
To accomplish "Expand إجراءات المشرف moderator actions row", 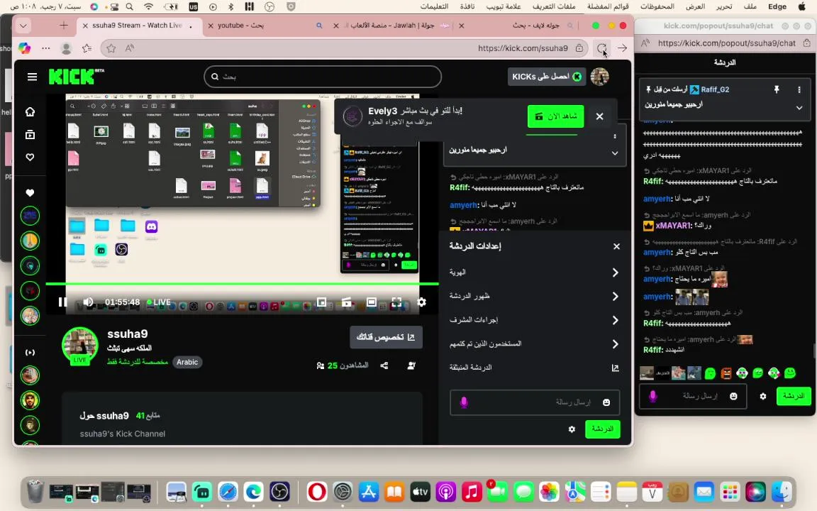I will (535, 319).
